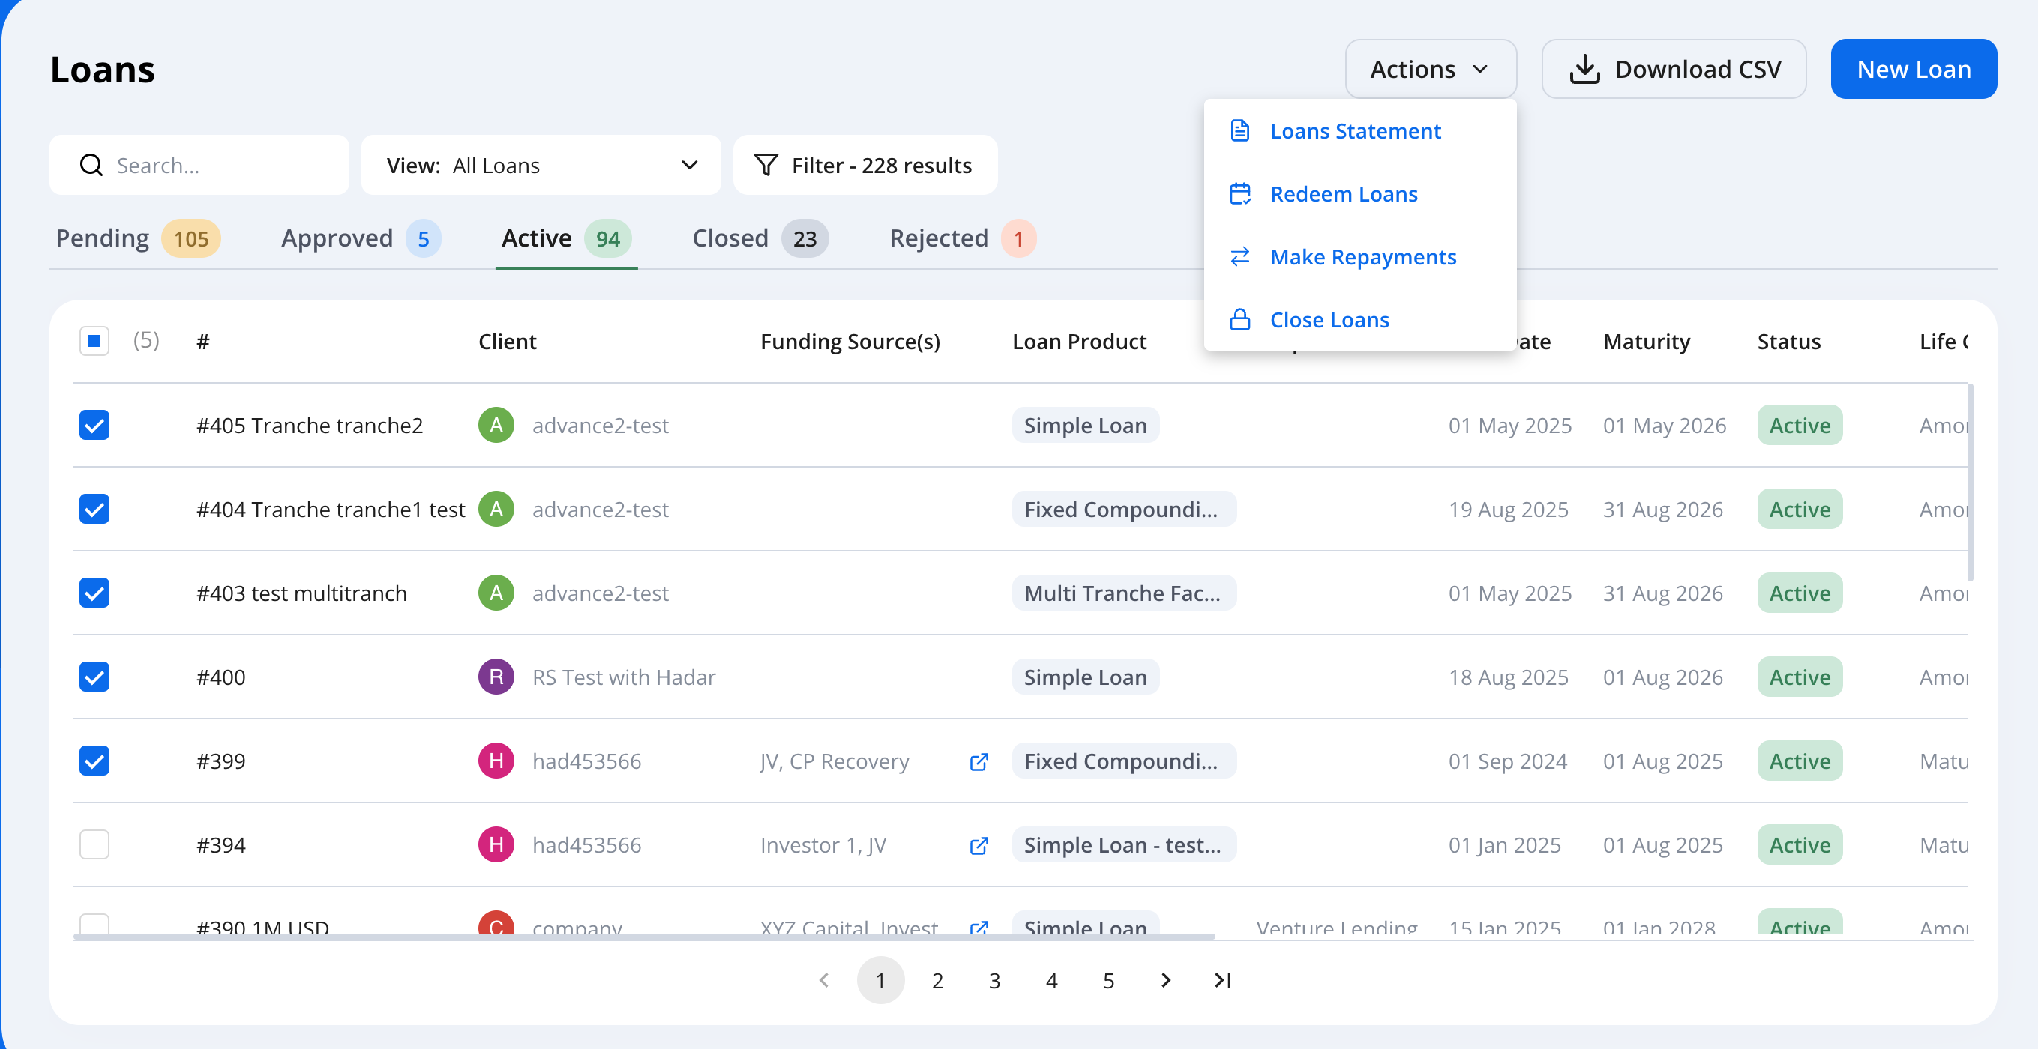Click the vertical table scrollbar

click(1970, 483)
